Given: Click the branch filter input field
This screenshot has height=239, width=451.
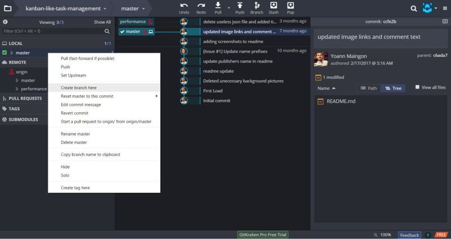Looking at the screenshot, I should [x=56, y=32].
